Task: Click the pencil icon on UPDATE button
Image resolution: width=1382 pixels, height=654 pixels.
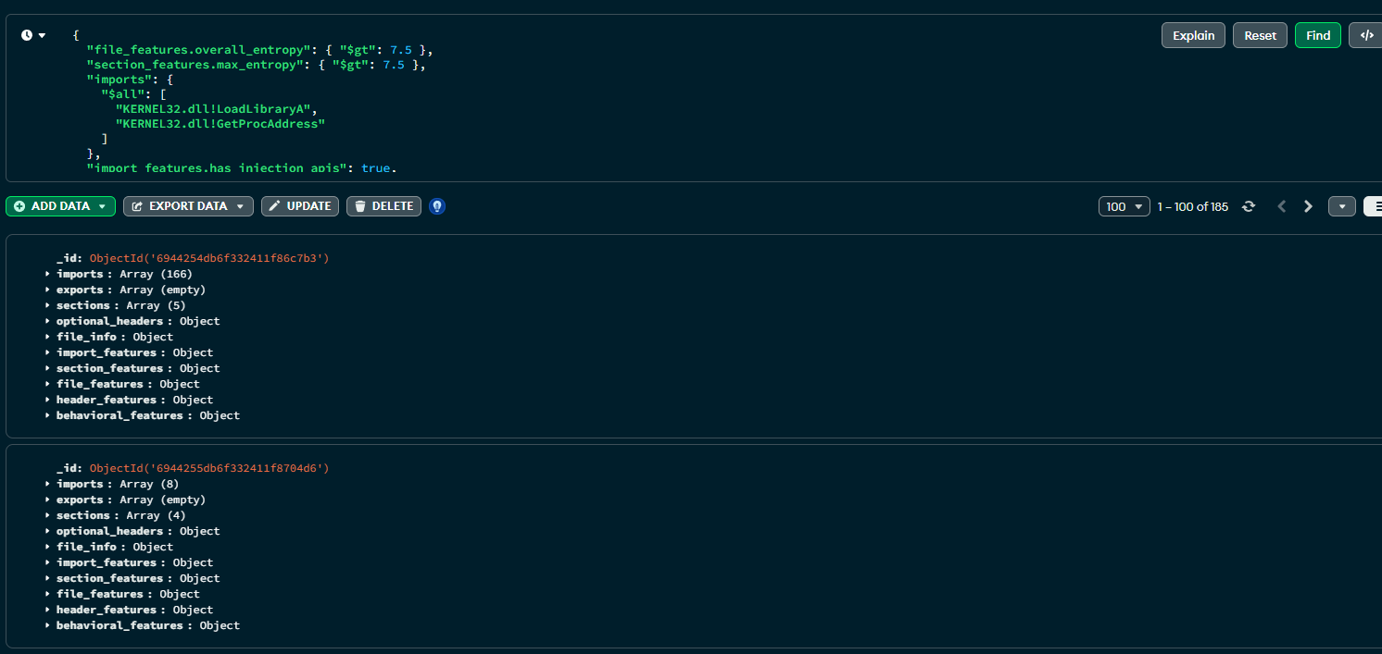Action: (x=277, y=206)
